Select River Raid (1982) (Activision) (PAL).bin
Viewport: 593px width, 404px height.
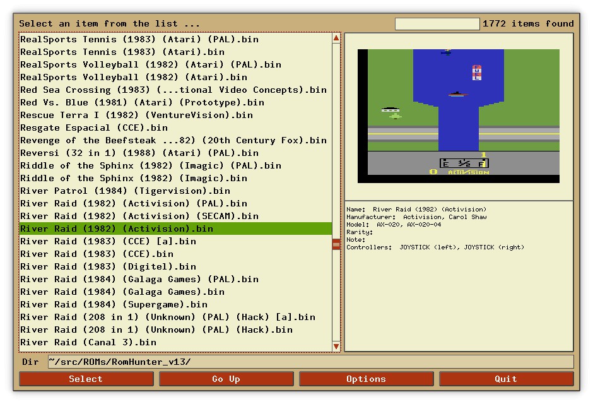tap(175, 203)
